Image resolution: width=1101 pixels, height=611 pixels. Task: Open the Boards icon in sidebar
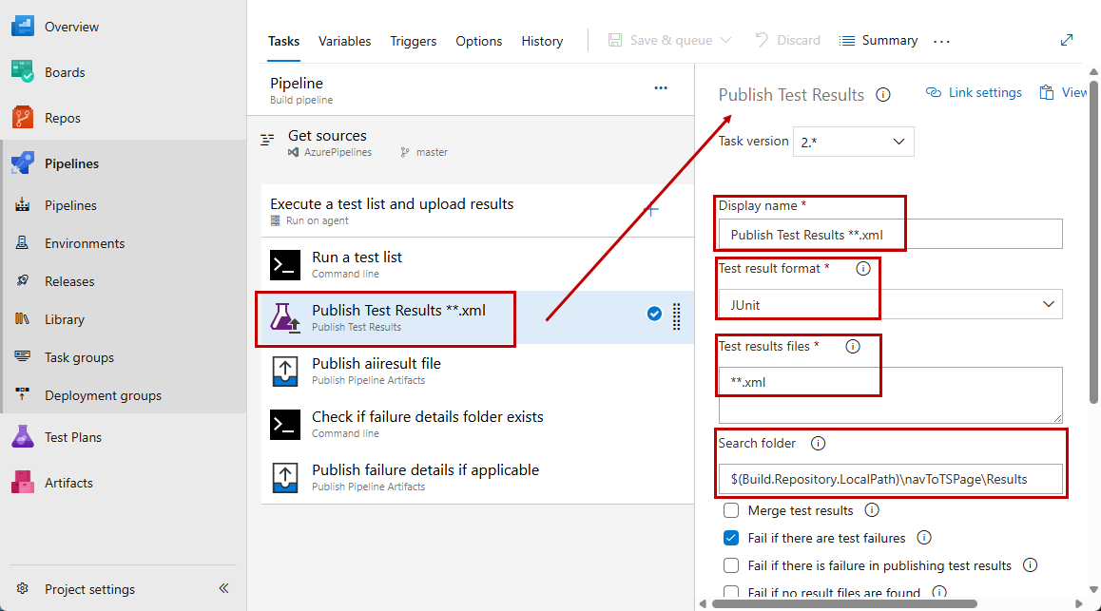click(x=23, y=71)
